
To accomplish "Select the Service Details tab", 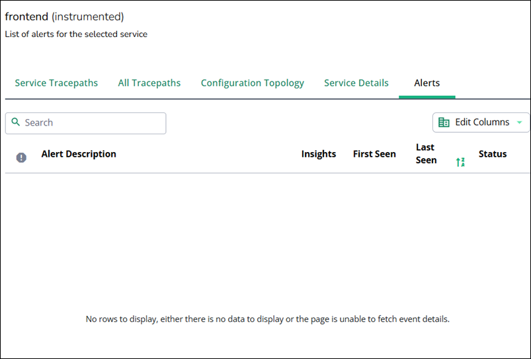I will [356, 83].
